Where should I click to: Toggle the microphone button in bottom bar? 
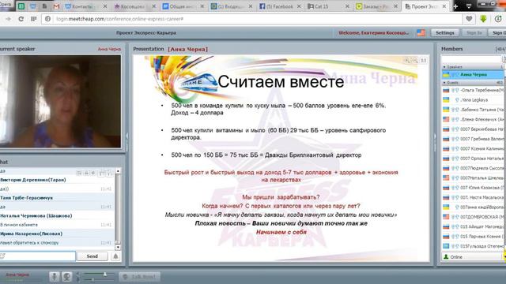[x=55, y=277]
